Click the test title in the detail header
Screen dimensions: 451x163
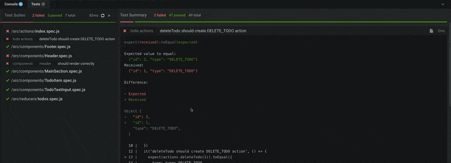pos(203,31)
